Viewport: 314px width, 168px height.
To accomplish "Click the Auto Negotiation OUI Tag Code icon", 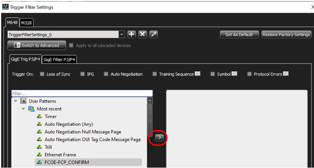I will [x=39, y=139].
